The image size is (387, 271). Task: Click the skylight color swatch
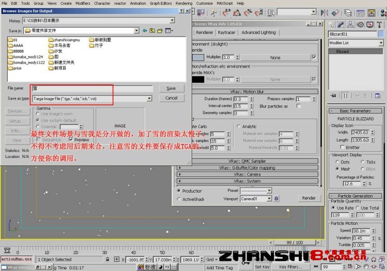coord(198,57)
